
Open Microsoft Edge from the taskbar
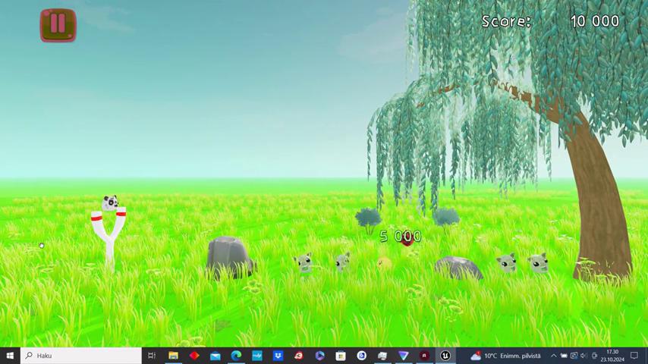[236, 355]
